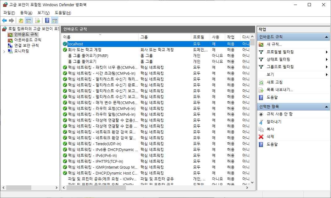Click the 규칙 사용 안 함 icon
Viewport: 331px width, 198px height.
[x=261, y=114]
